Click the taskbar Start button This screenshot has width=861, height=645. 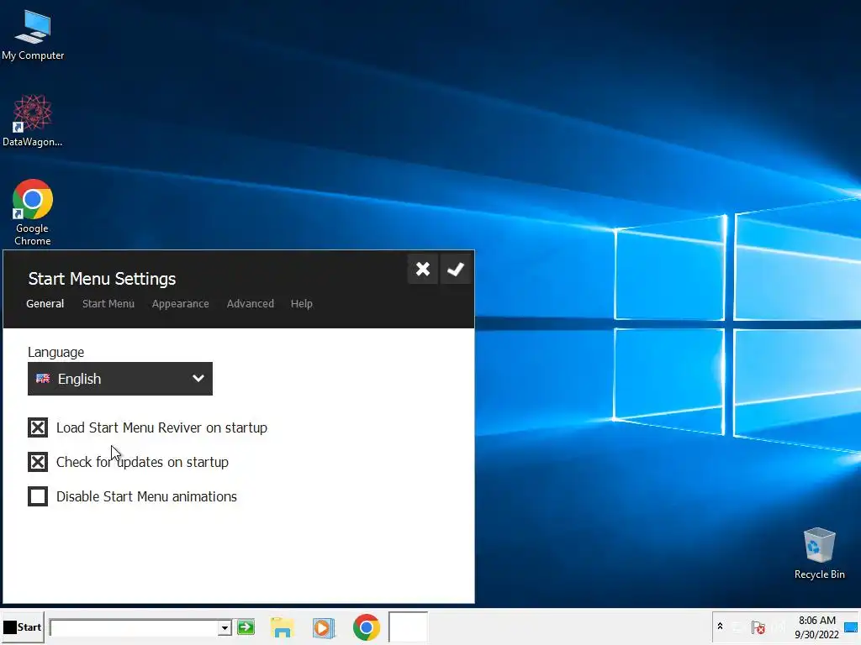(x=23, y=627)
